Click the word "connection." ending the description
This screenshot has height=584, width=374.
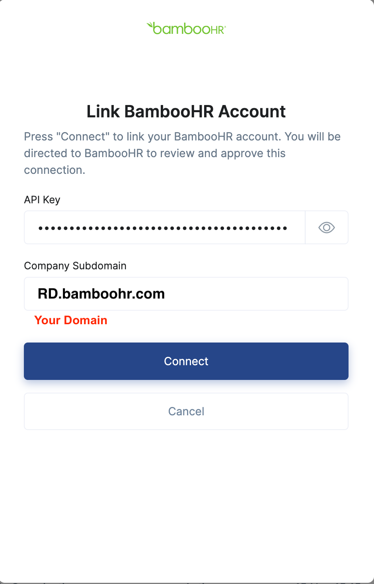click(x=55, y=170)
